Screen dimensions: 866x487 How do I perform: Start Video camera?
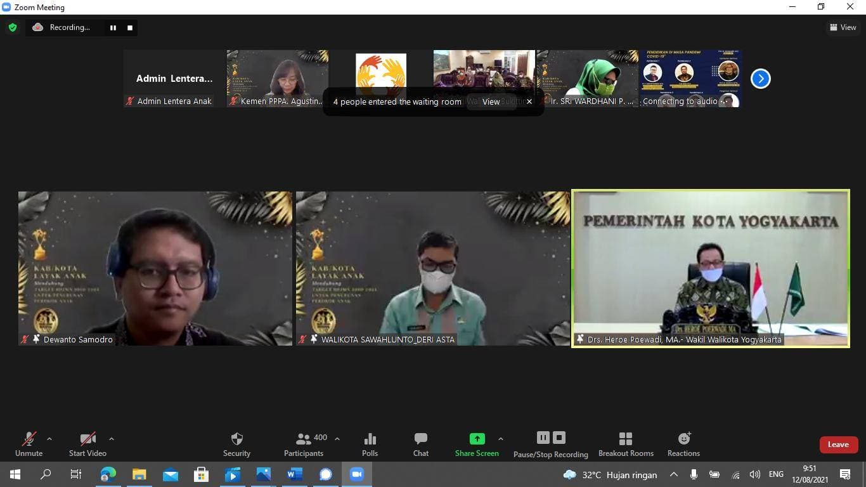[87, 444]
